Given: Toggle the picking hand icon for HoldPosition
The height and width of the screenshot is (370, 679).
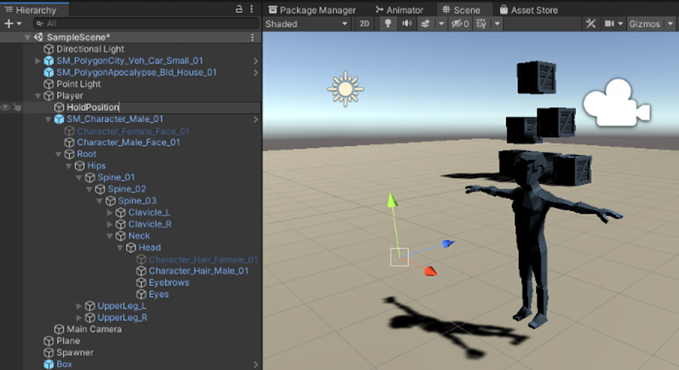Looking at the screenshot, I should (x=17, y=107).
